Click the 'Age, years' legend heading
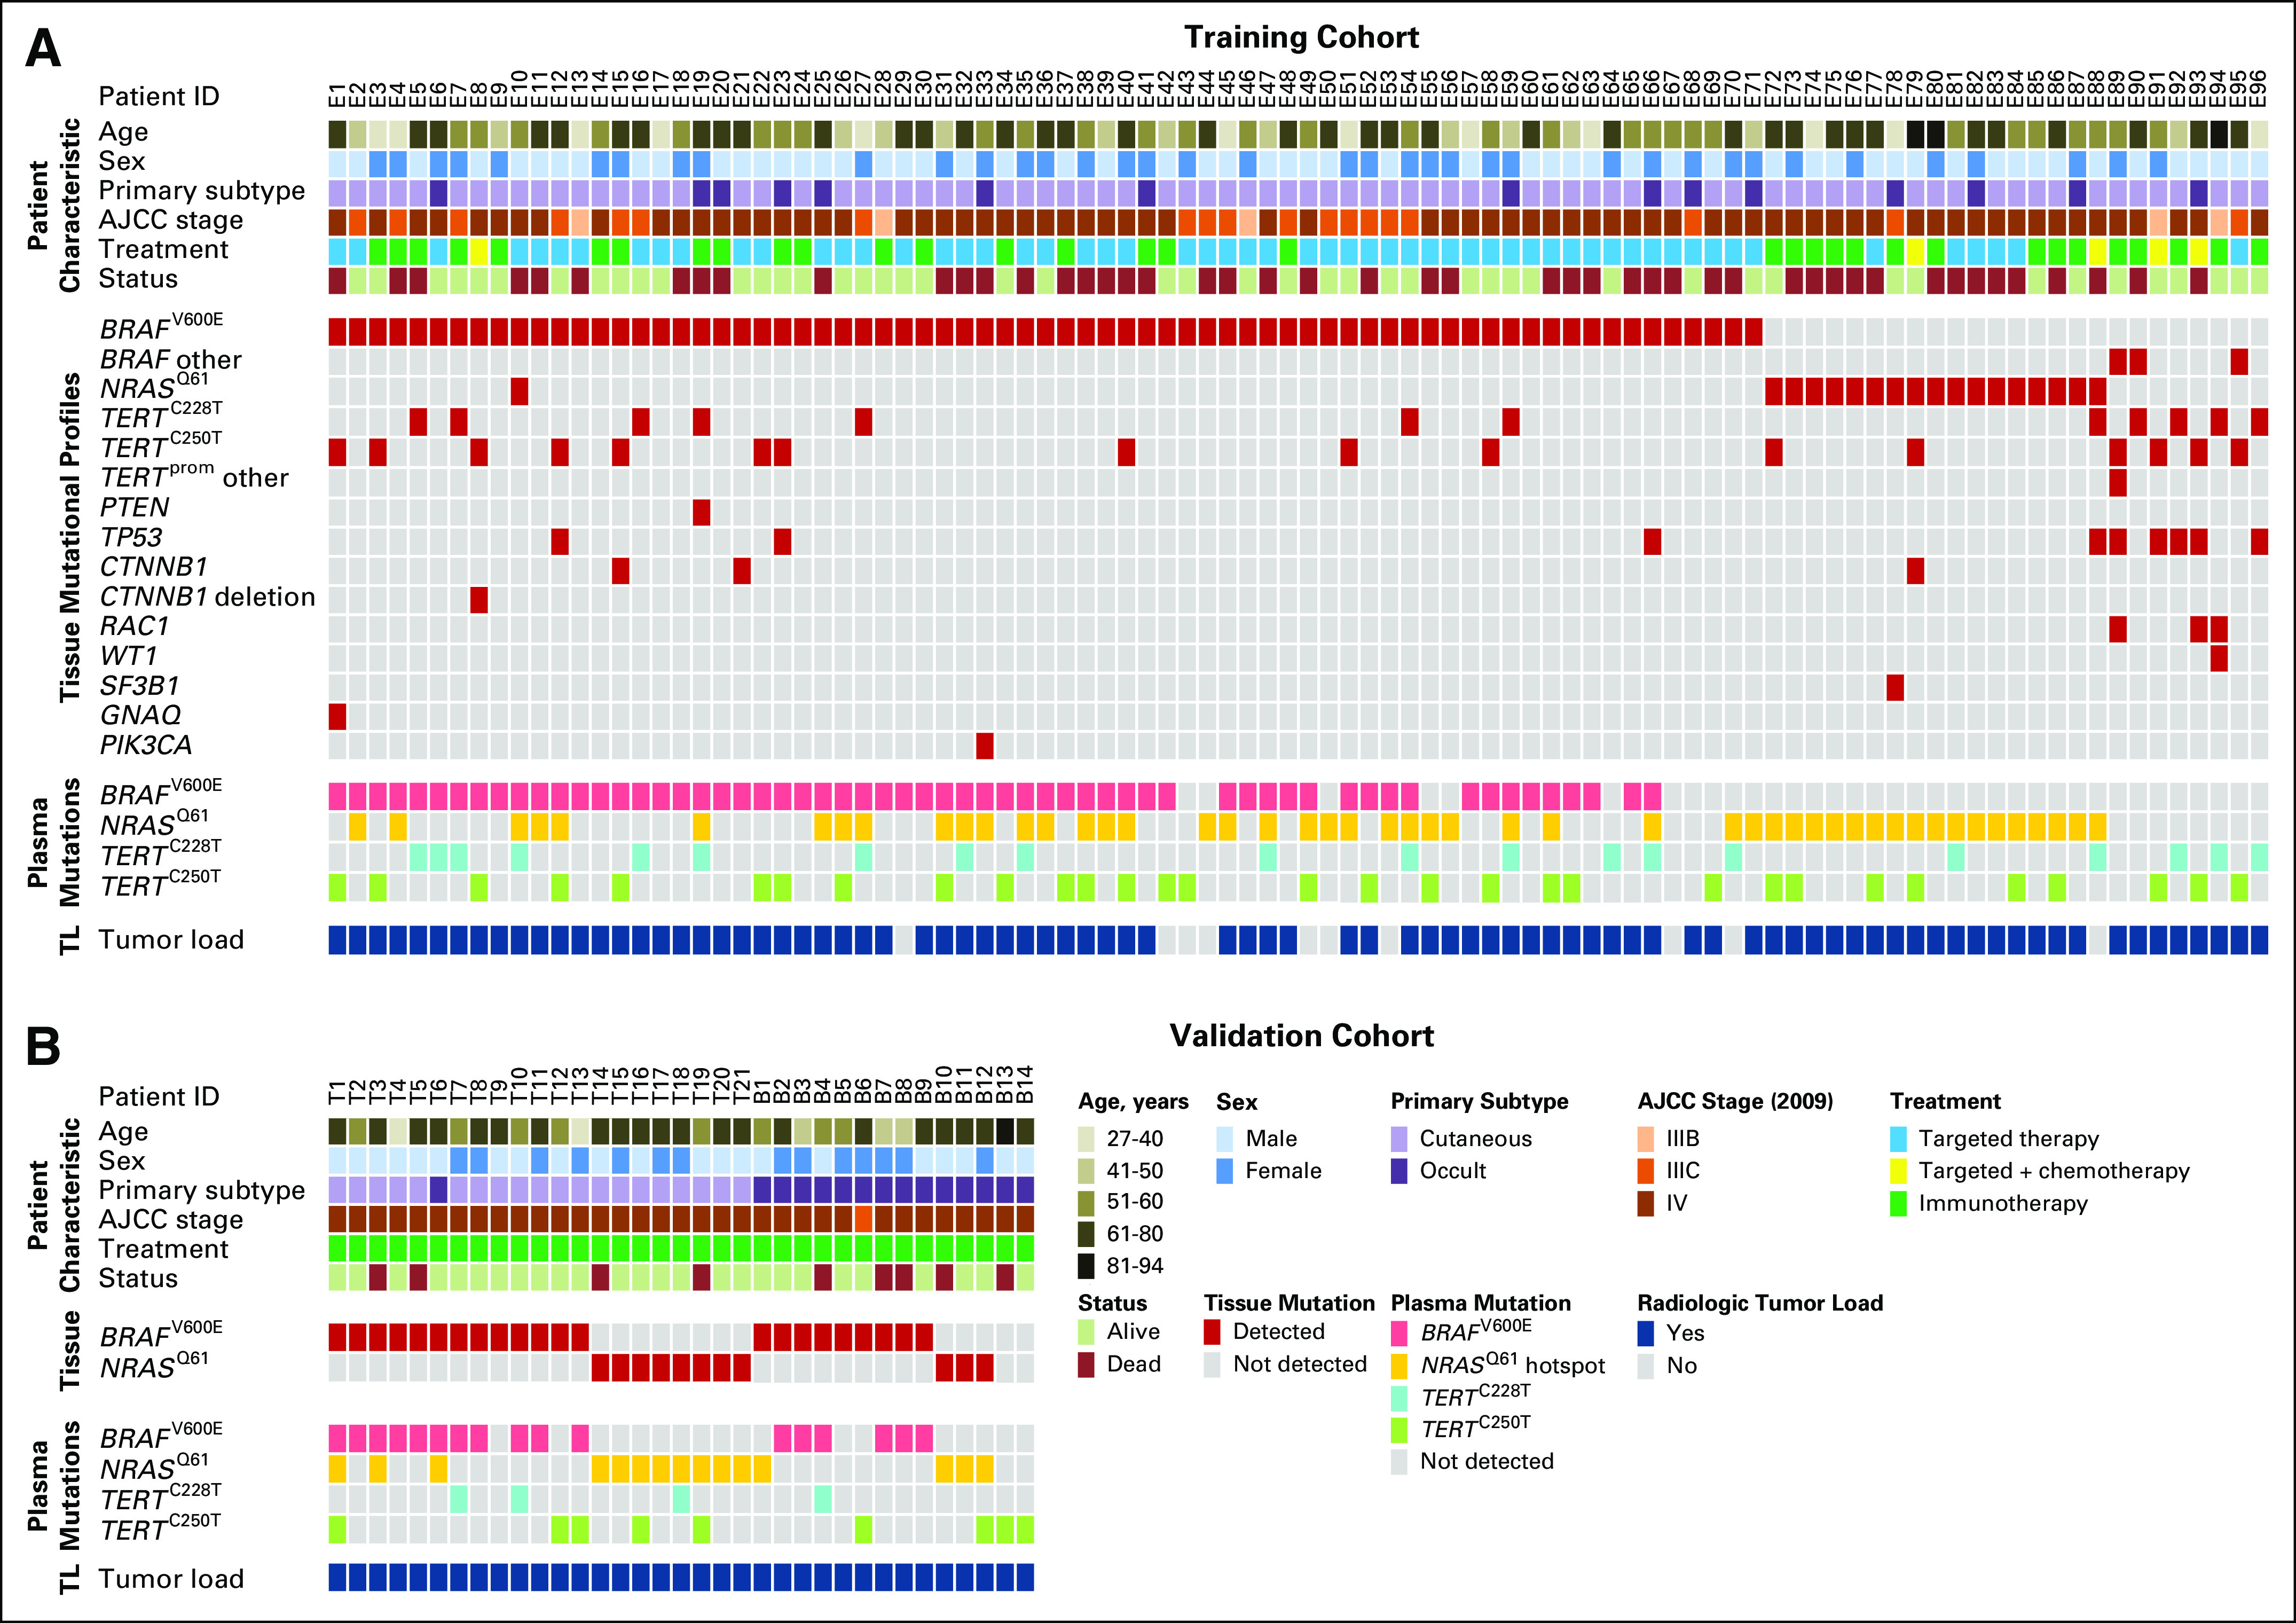The width and height of the screenshot is (2296, 1623). pos(1133,1102)
